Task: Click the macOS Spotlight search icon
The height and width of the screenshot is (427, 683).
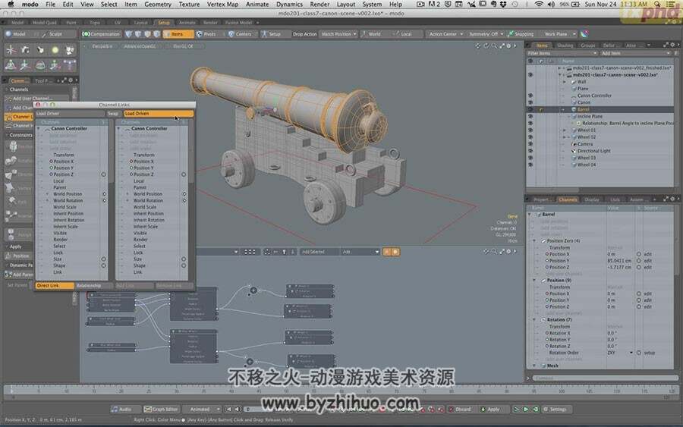Action: (x=657, y=5)
